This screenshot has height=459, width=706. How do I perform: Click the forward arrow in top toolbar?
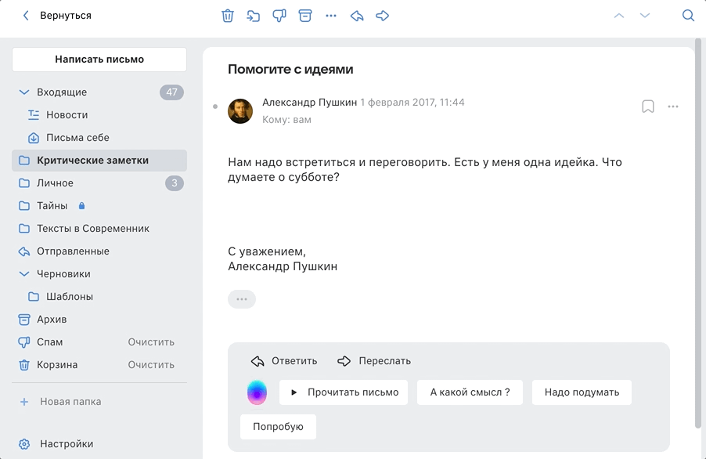coord(382,16)
